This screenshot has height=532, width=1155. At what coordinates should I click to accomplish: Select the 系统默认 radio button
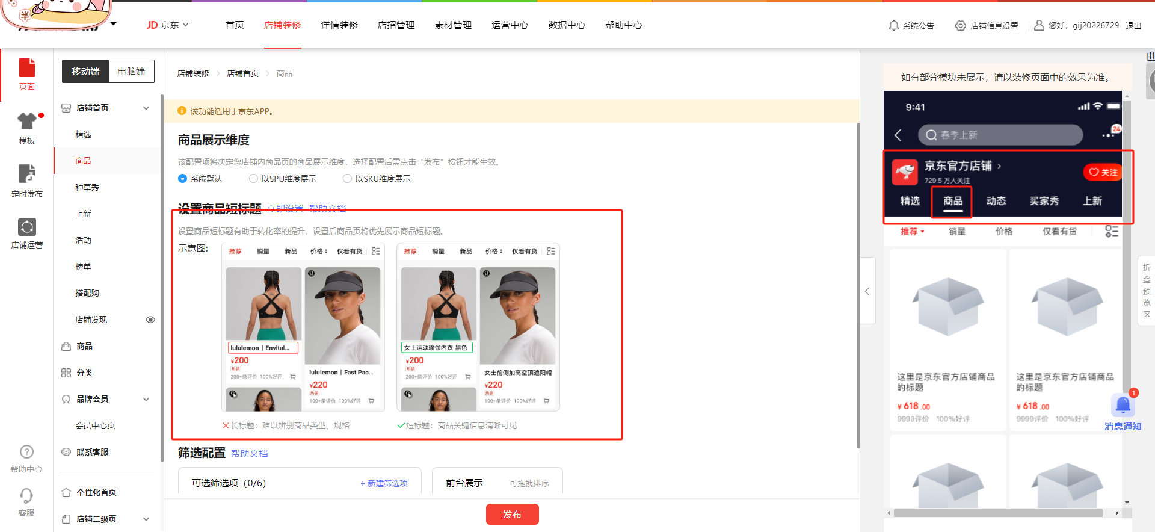pyautogui.click(x=183, y=179)
